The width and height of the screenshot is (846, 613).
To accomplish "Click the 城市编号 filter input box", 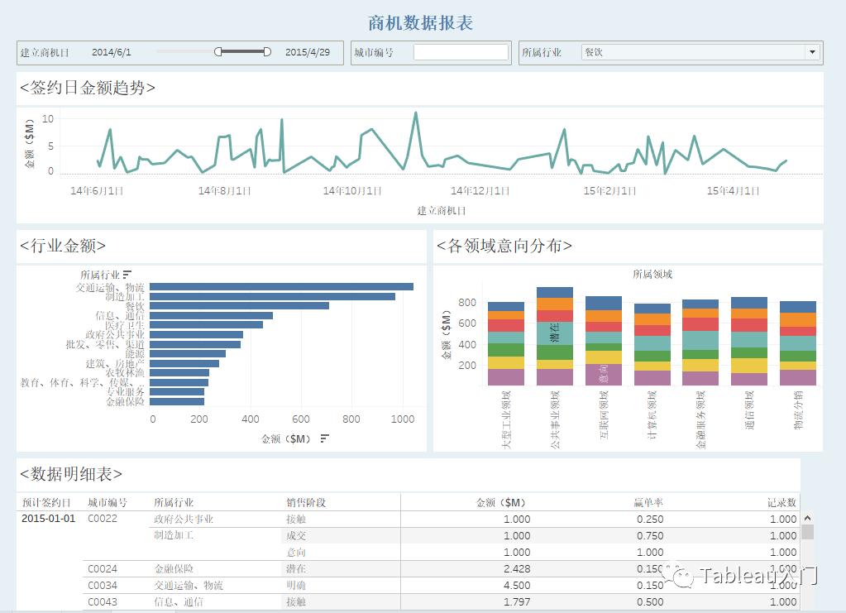I will (x=461, y=52).
